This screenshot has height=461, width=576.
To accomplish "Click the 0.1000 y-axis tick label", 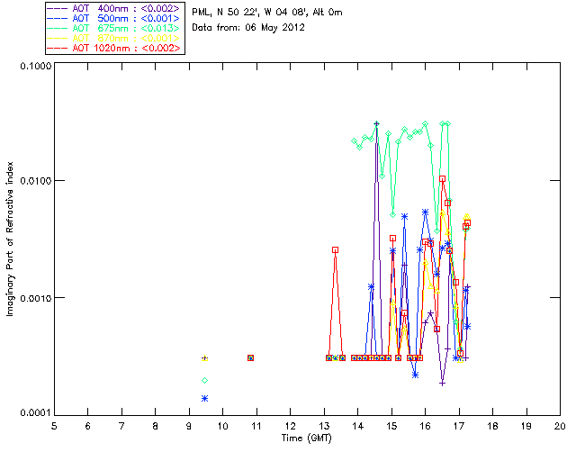I will click(x=33, y=67).
